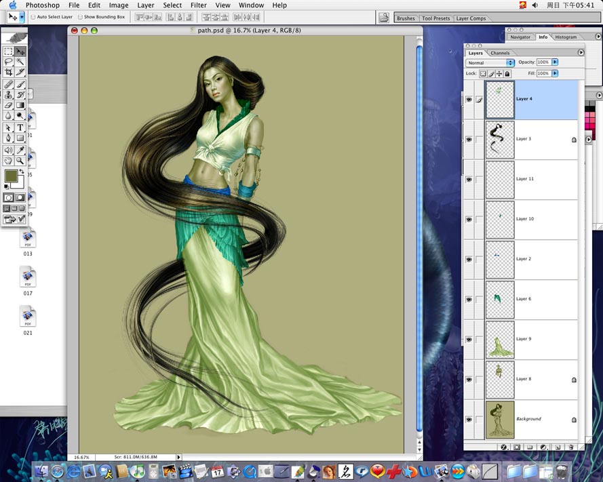This screenshot has height=482, width=603.
Task: Open the status bar info arrow
Action: click(x=178, y=457)
